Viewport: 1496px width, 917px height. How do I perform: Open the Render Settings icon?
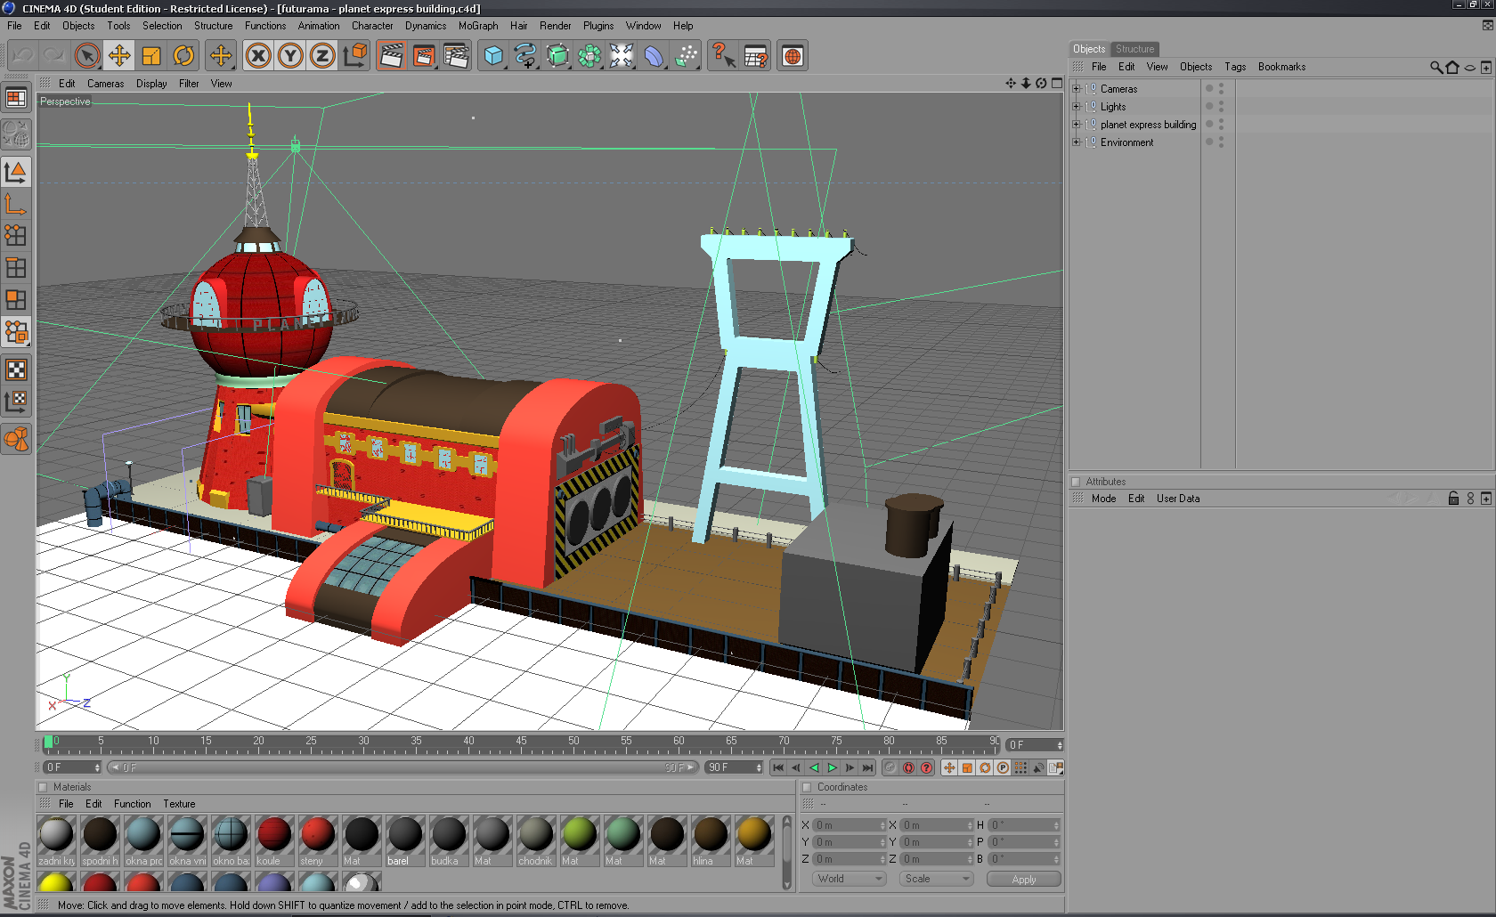[455, 56]
